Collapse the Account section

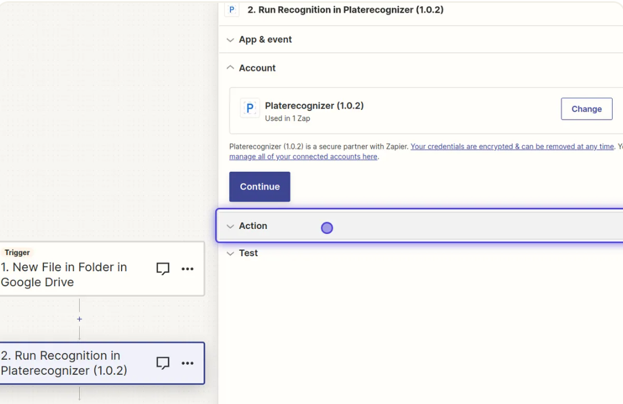tap(257, 68)
